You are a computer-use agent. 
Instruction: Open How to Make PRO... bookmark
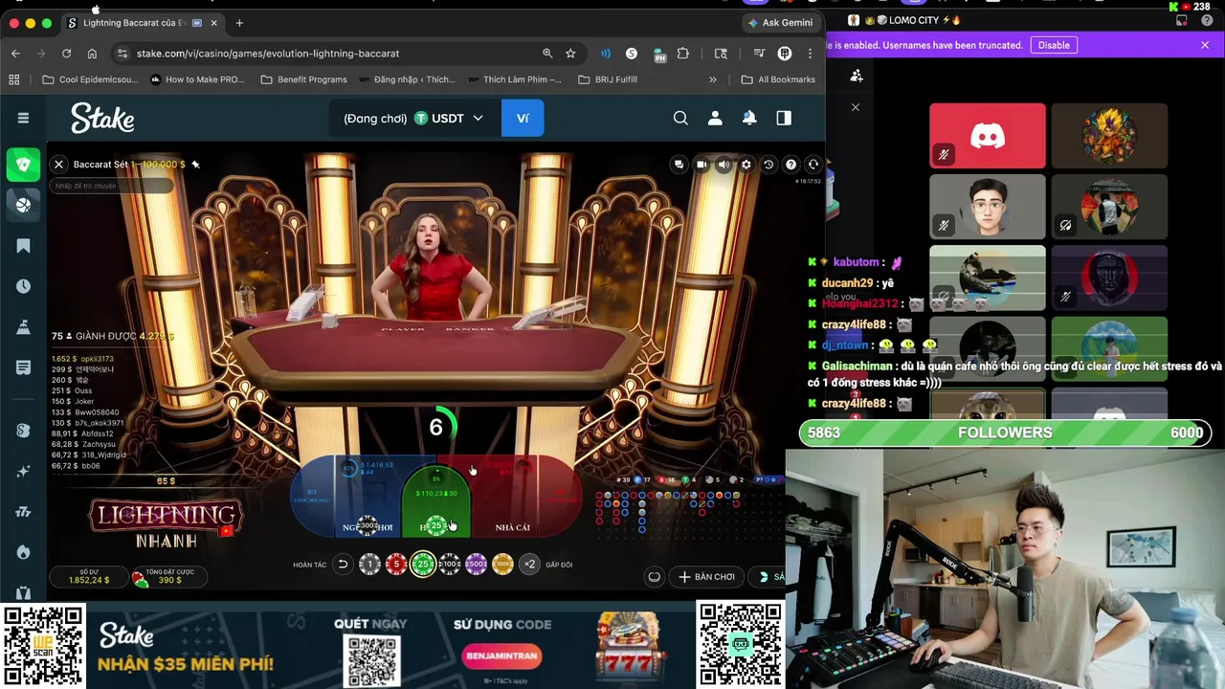click(x=197, y=79)
